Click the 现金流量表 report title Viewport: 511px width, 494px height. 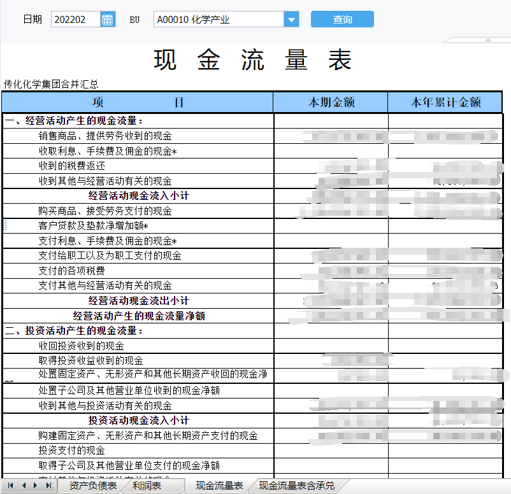tap(252, 60)
